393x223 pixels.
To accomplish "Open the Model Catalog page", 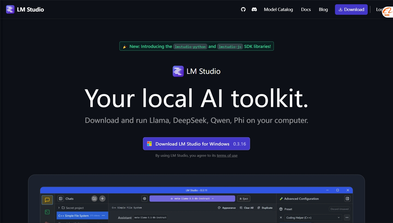I will pyautogui.click(x=278, y=9).
